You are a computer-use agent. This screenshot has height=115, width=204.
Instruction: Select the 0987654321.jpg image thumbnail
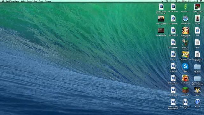(197, 6)
